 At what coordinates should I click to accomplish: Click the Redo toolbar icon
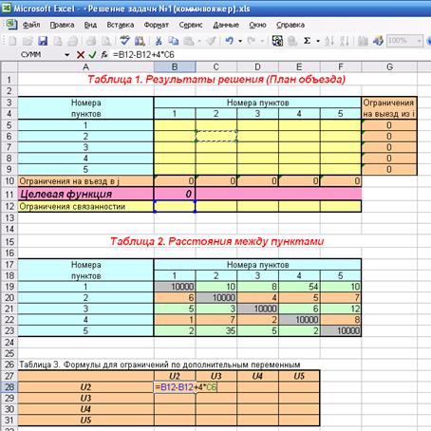coord(252,41)
